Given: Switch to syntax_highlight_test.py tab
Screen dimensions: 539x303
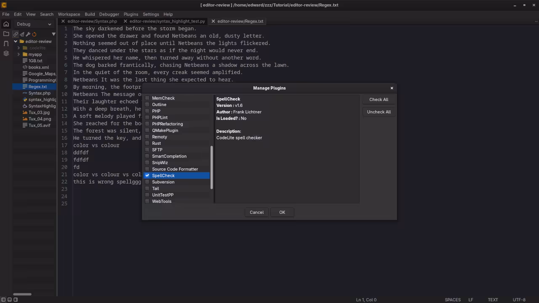Looking at the screenshot, I should [x=167, y=21].
